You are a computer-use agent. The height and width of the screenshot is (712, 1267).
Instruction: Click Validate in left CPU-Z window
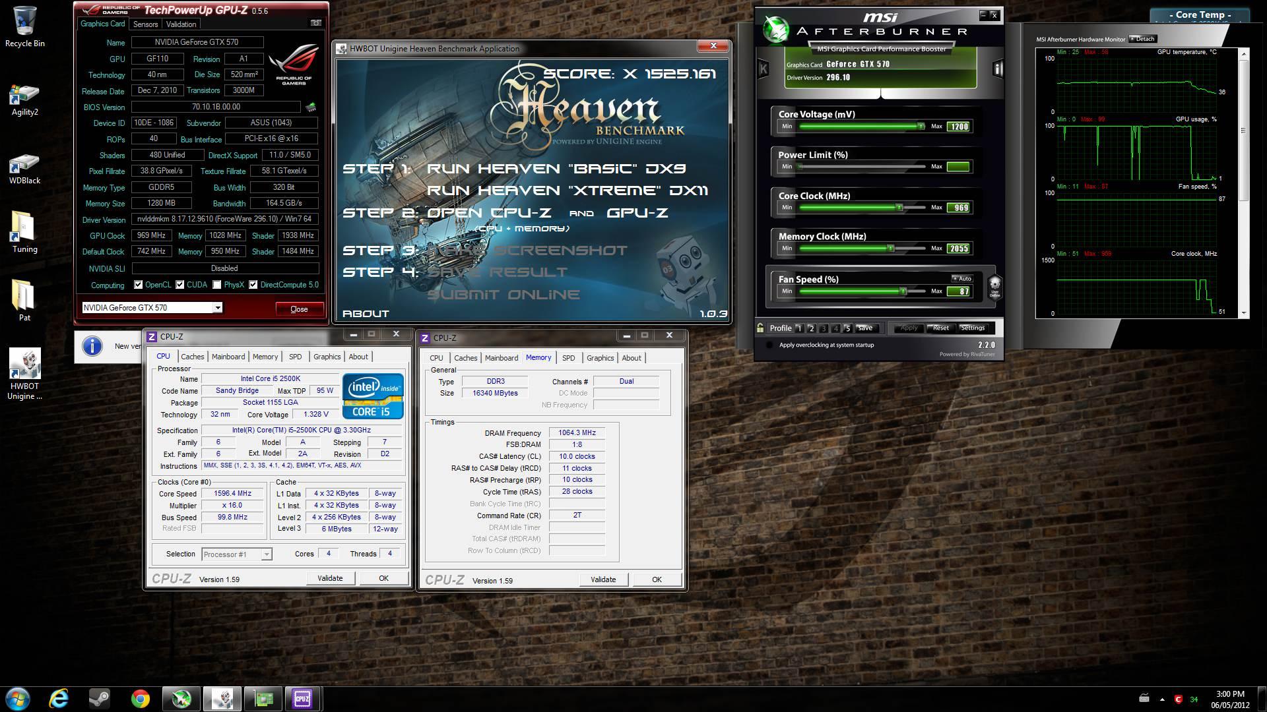(330, 578)
